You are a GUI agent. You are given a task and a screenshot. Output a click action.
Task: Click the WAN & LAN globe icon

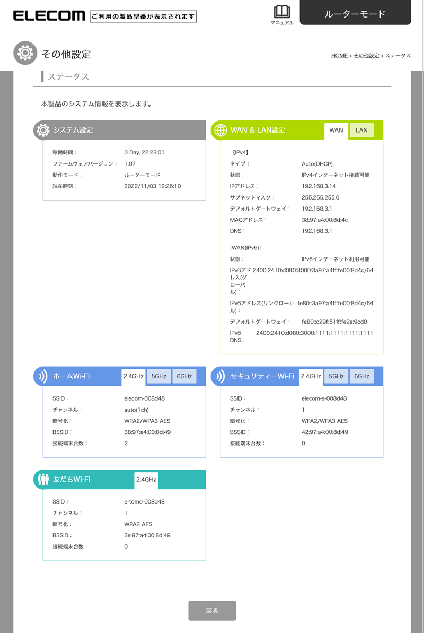tap(220, 130)
